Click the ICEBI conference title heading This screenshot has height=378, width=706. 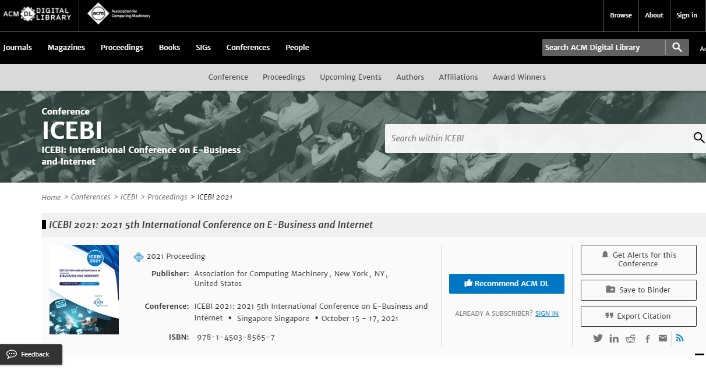click(x=72, y=131)
